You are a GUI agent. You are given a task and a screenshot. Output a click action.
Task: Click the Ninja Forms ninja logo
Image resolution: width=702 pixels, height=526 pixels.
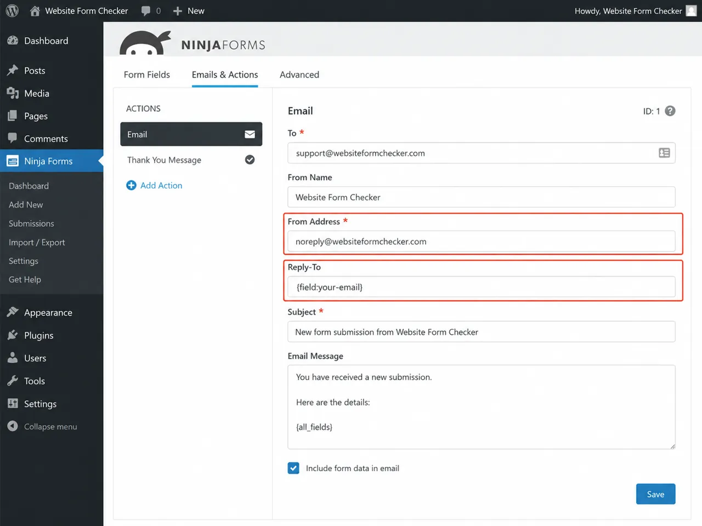pyautogui.click(x=145, y=43)
